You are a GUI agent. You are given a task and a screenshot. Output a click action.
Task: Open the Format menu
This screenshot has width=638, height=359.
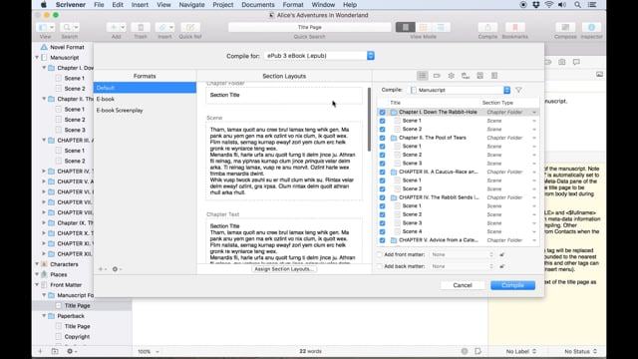coord(293,5)
